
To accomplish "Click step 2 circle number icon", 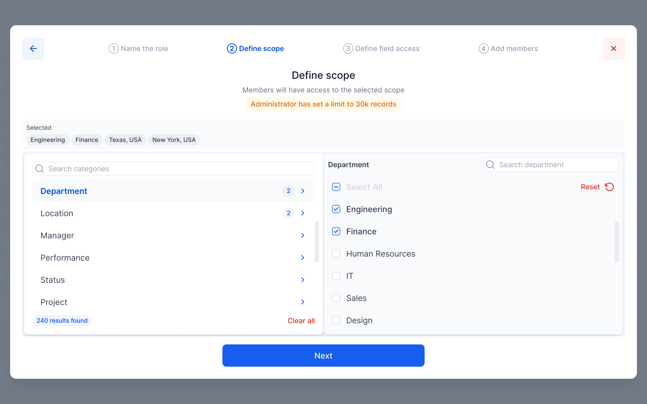I will pos(232,48).
